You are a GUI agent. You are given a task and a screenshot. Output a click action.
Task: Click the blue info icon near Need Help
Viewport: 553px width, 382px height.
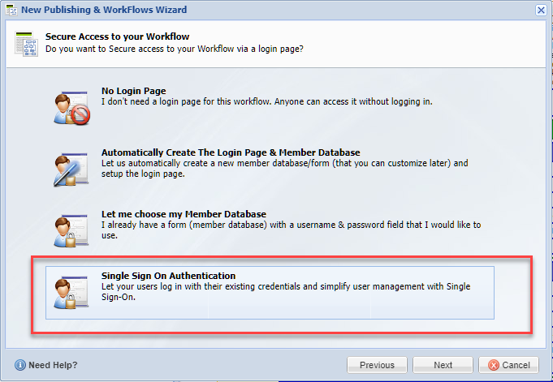click(x=20, y=365)
